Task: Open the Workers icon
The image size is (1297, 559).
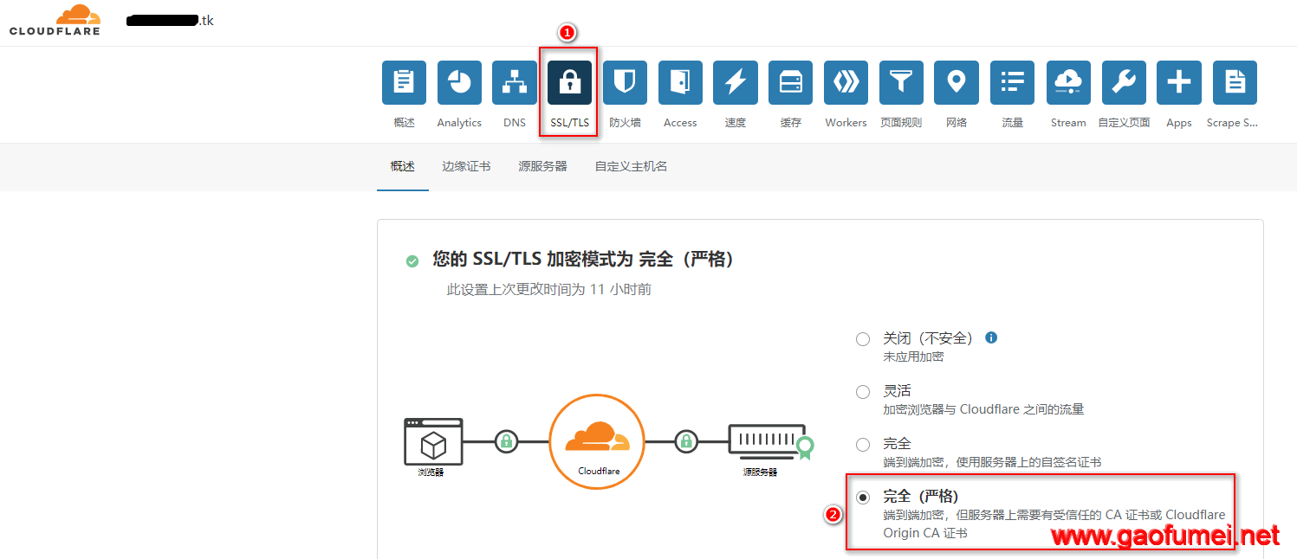Action: (x=846, y=83)
